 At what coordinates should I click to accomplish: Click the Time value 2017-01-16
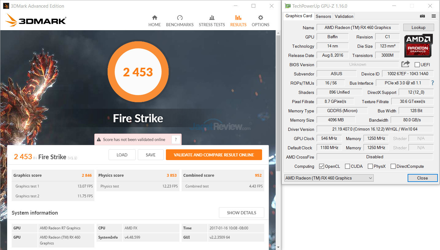pos(228,228)
